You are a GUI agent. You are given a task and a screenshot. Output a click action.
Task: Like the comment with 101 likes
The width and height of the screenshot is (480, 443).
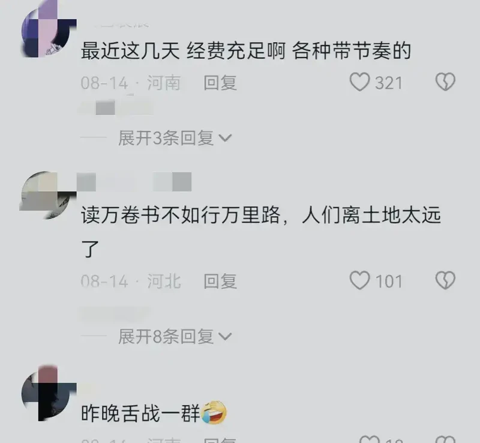(359, 280)
